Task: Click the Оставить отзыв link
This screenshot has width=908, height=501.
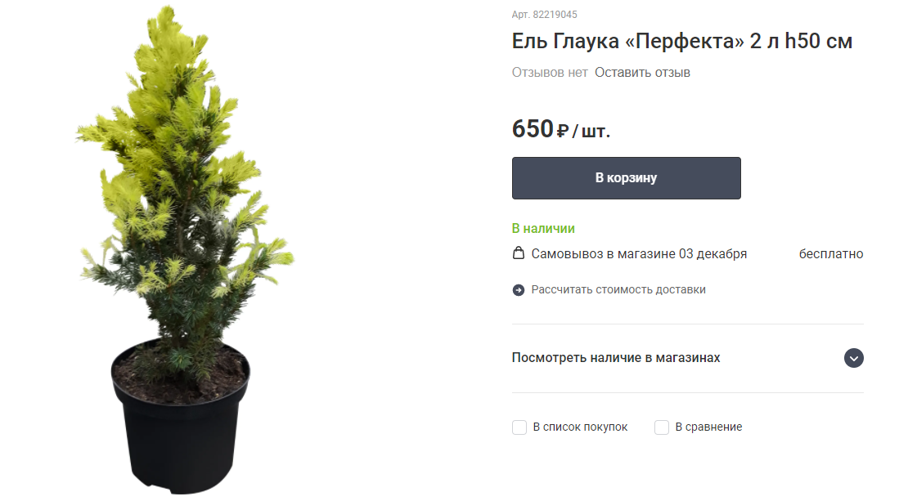Action: 642,72
